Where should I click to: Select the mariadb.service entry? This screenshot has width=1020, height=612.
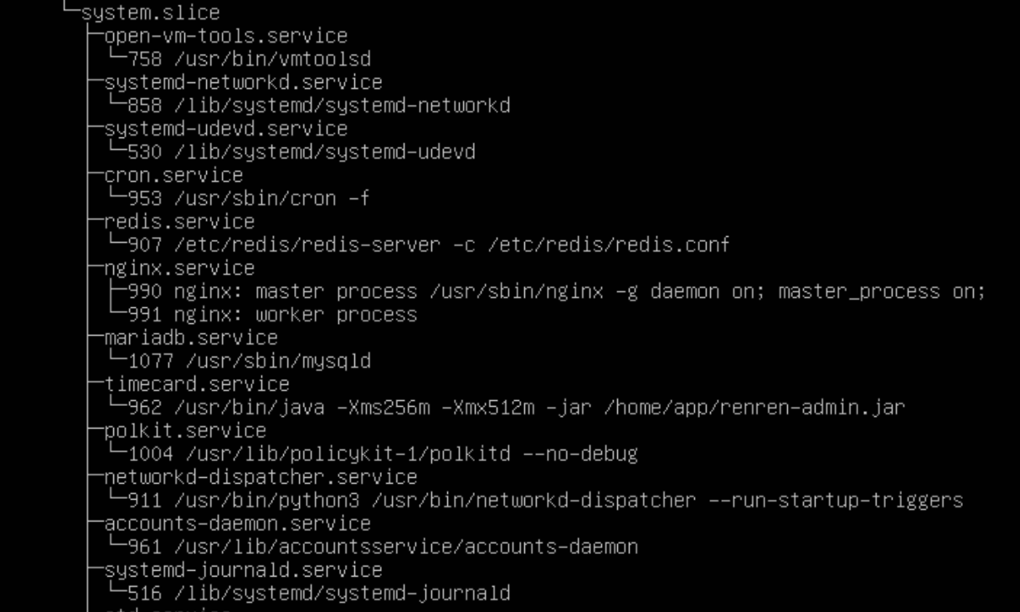point(191,338)
